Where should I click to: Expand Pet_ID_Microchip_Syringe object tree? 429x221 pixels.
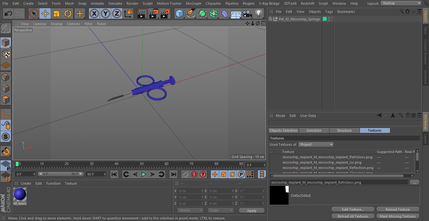(270, 19)
